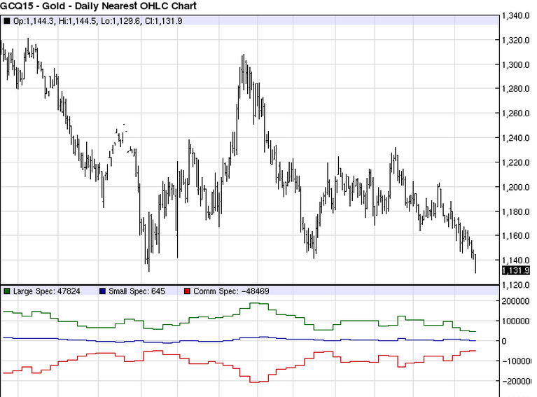537x397 pixels.
Task: Click the 'Hi:1,144.5' high value
Action: (78, 21)
